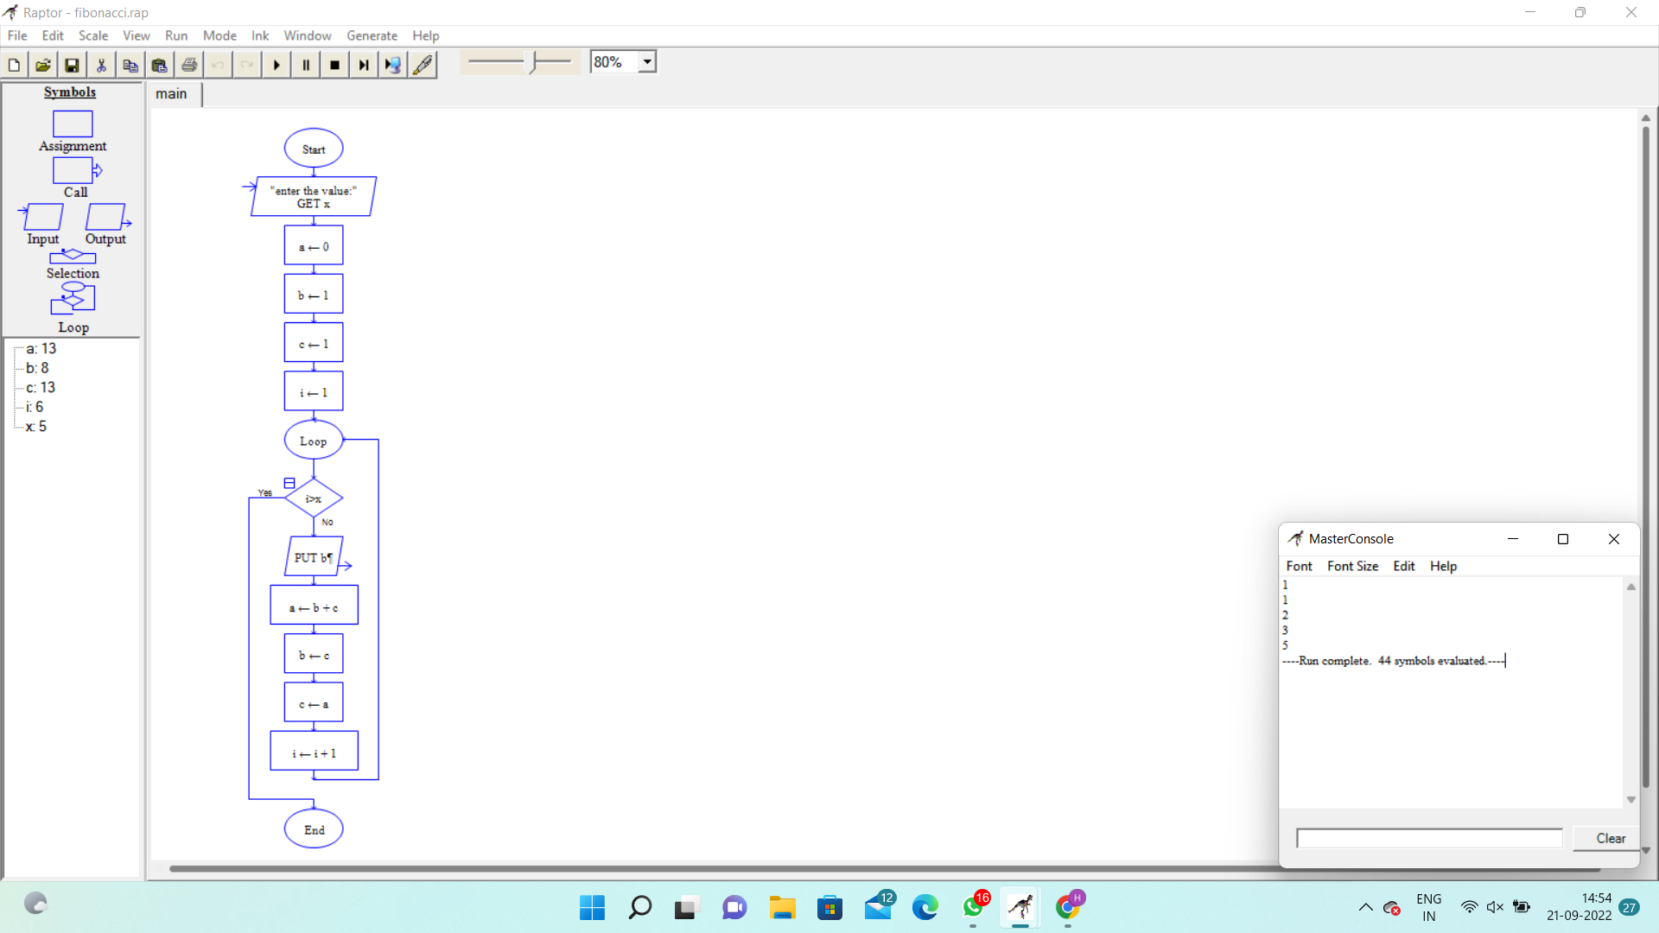Click the Step to next symbol icon
The height and width of the screenshot is (933, 1659).
(x=364, y=65)
